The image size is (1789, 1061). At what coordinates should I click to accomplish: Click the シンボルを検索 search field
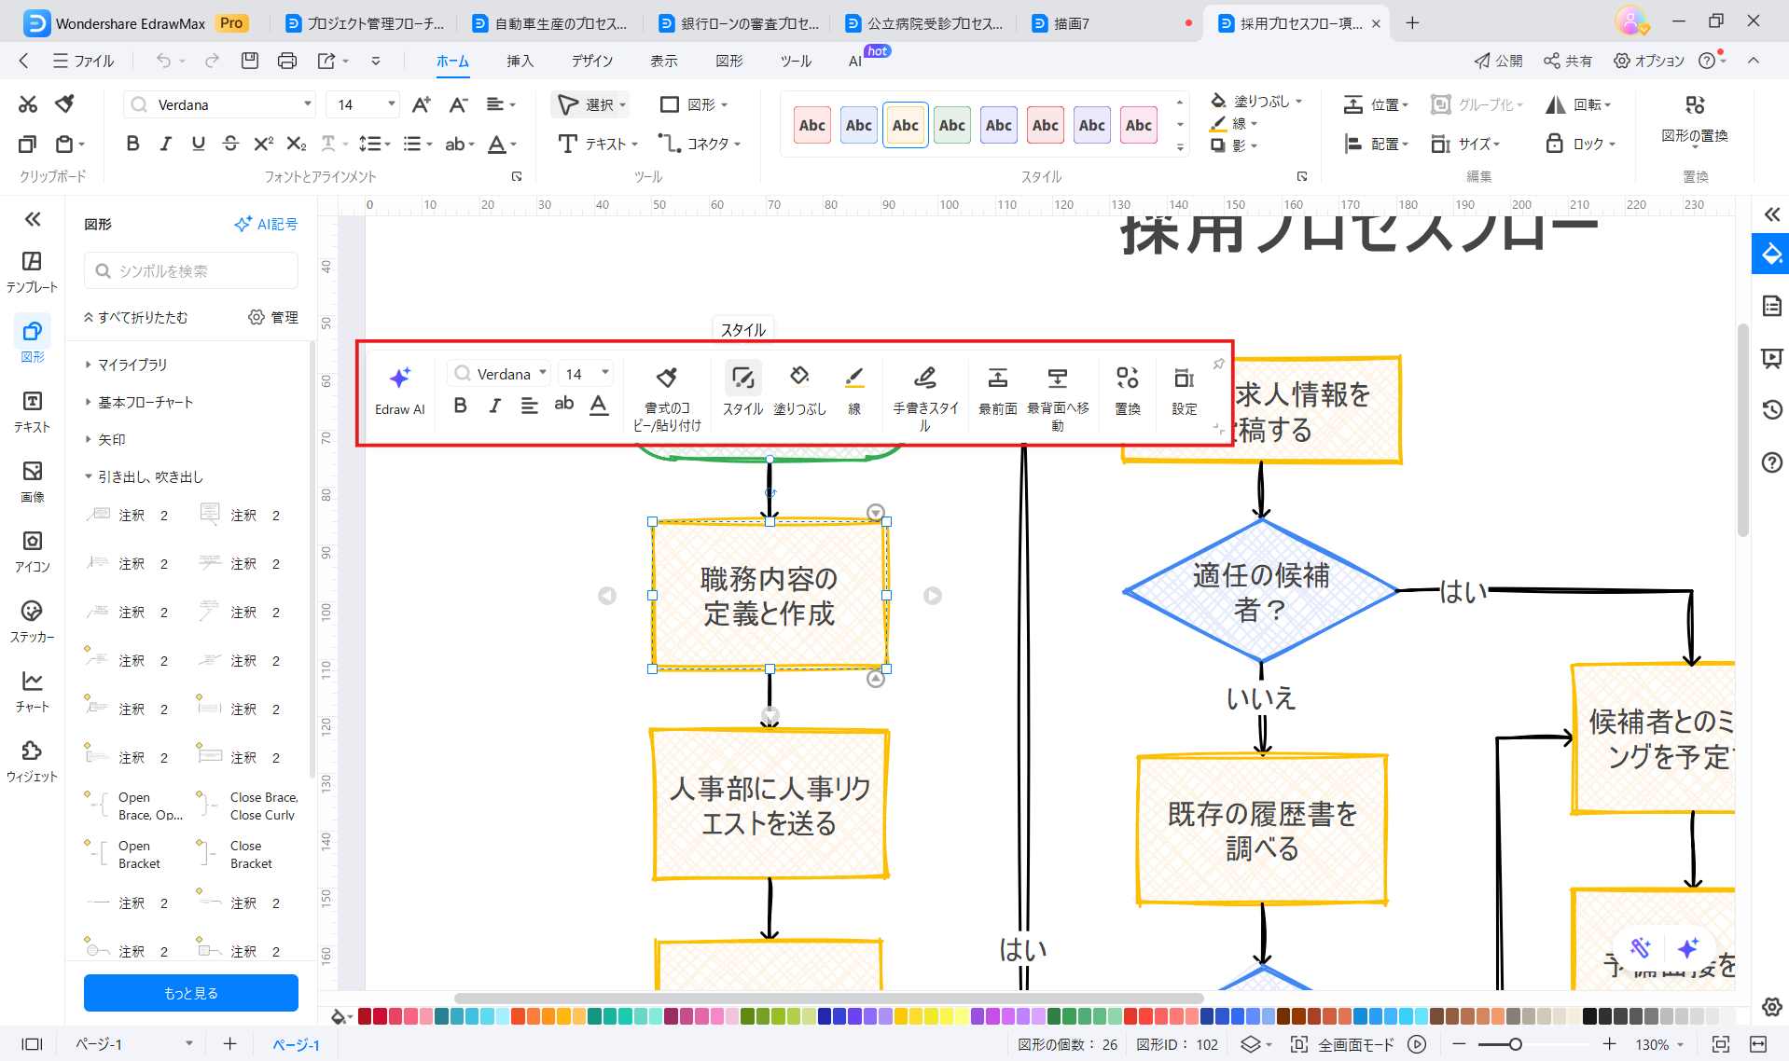(191, 270)
